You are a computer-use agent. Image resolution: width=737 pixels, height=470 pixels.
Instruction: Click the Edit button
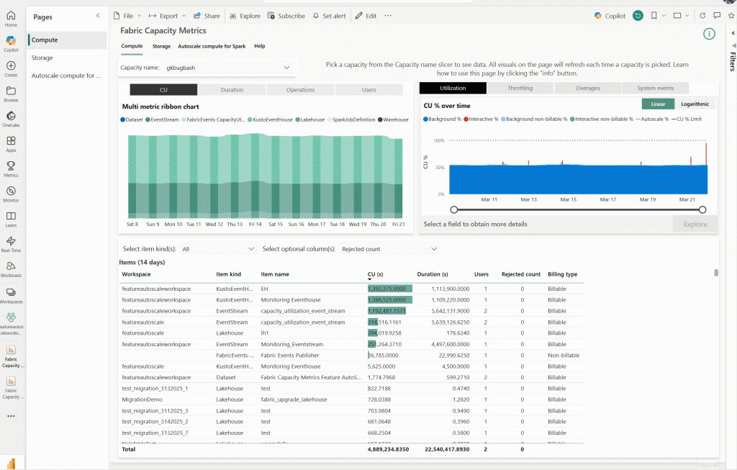(366, 16)
